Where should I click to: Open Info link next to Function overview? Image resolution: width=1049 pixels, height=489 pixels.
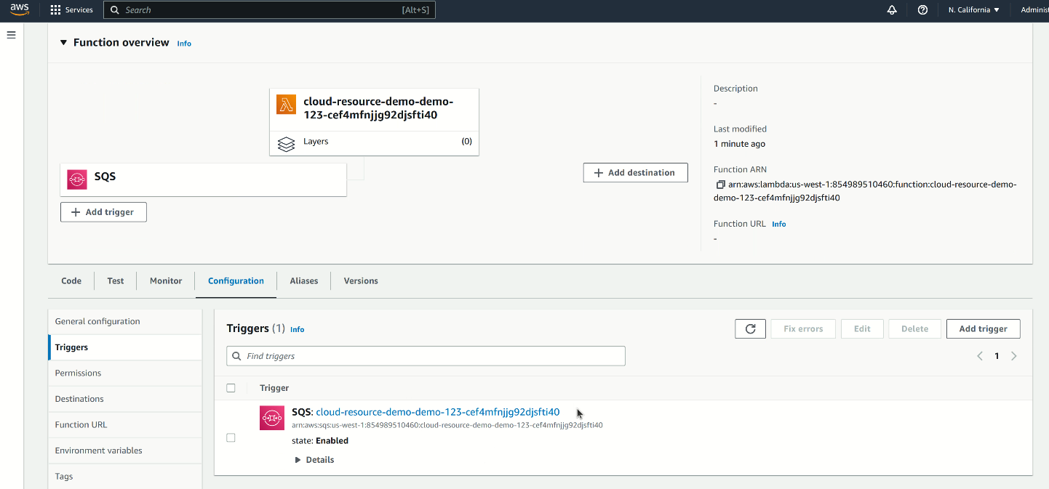point(184,44)
